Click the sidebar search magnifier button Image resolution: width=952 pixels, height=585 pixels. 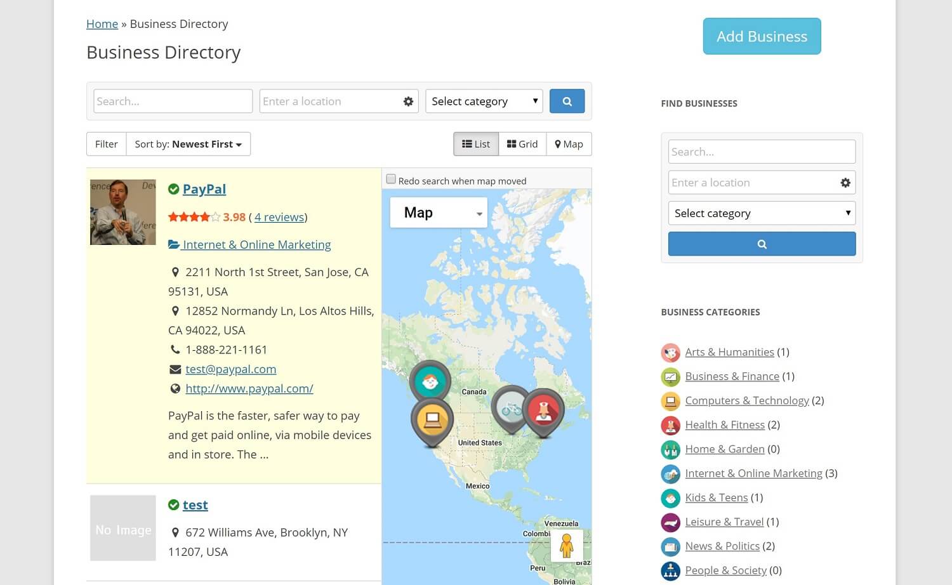pos(761,244)
